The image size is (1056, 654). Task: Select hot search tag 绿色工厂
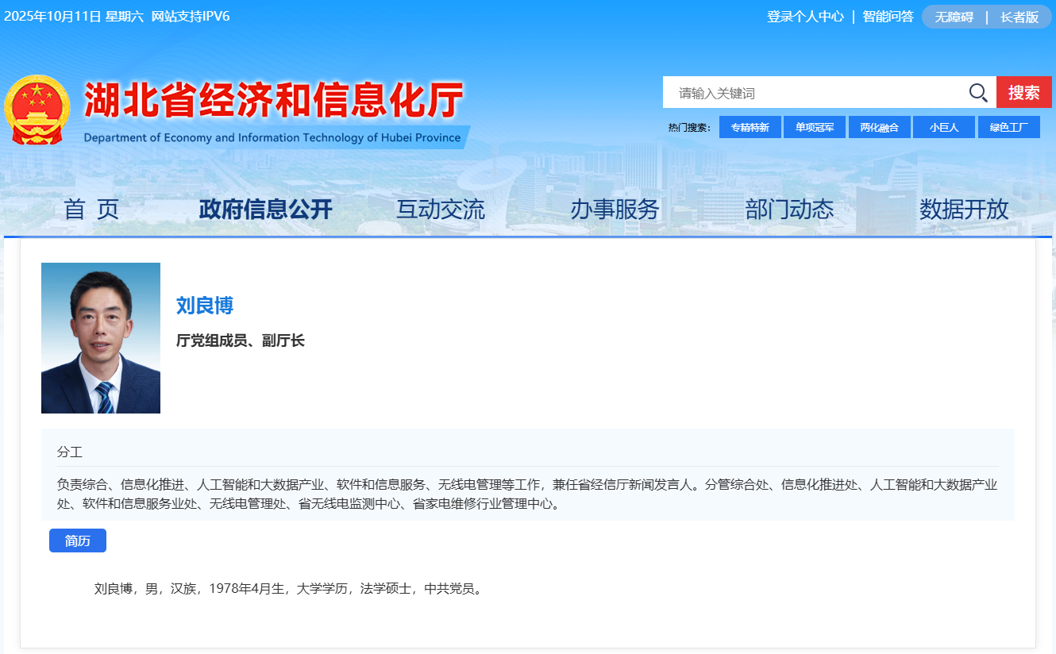pos(1008,126)
